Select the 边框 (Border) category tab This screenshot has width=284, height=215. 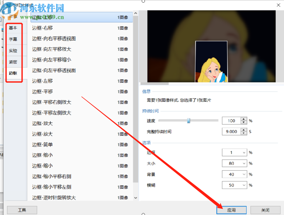pyautogui.click(x=14, y=73)
